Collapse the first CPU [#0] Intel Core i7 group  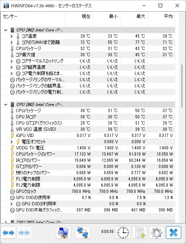point(6,30)
